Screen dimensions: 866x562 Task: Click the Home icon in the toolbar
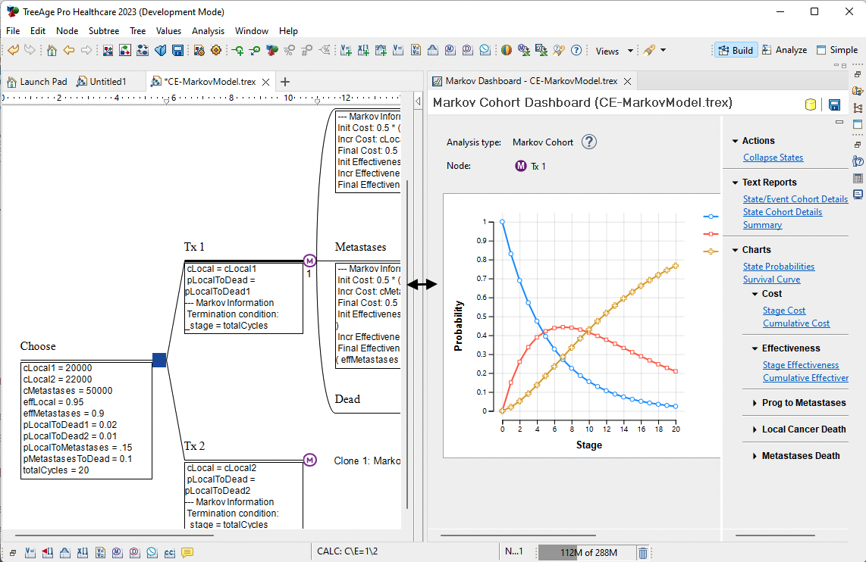coord(52,51)
